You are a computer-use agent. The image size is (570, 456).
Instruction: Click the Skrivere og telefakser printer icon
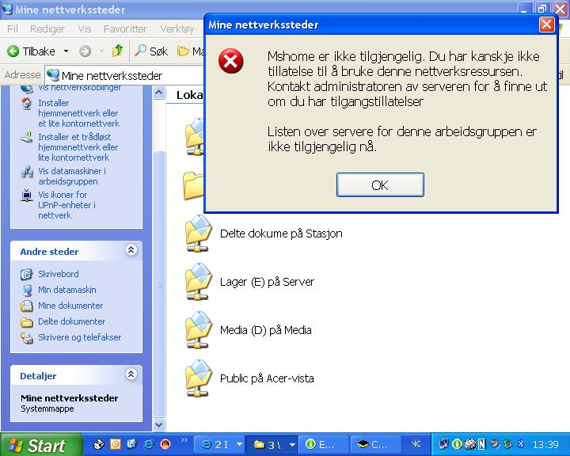pos(27,338)
